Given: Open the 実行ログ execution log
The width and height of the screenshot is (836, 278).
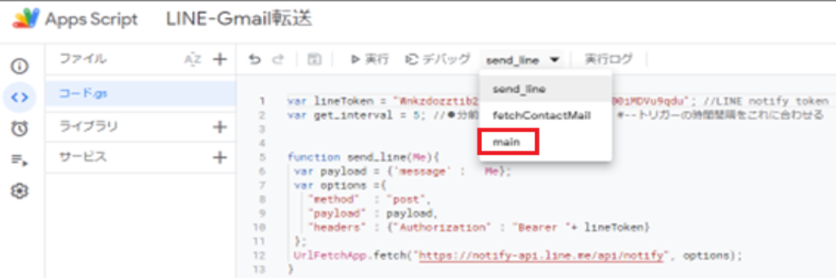Looking at the screenshot, I should coord(608,59).
